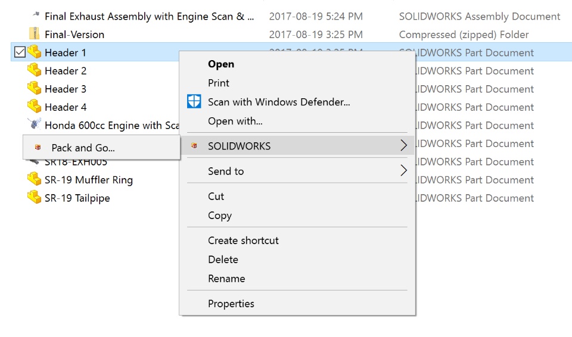Click the Part Document type of SR-19 Tailpipe
Viewport: 572px width, 337px height.
coord(475,198)
